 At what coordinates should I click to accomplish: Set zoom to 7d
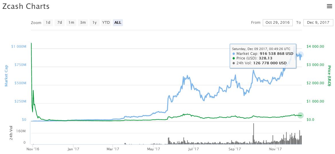point(60,22)
